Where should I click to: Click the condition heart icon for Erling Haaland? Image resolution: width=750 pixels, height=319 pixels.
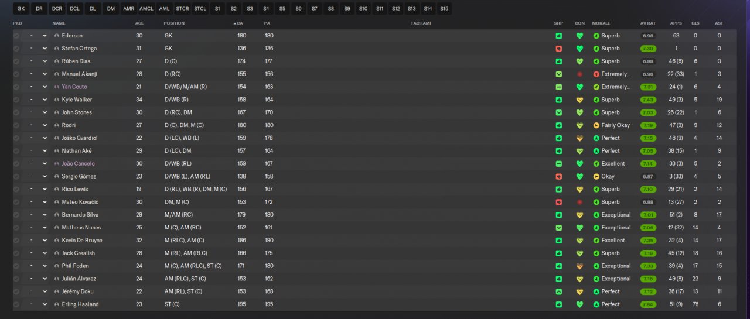(579, 304)
